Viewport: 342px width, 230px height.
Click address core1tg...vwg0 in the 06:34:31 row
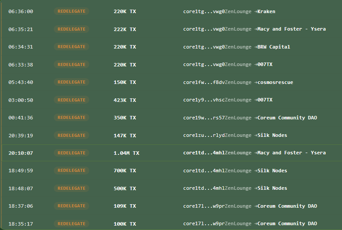click(204, 47)
